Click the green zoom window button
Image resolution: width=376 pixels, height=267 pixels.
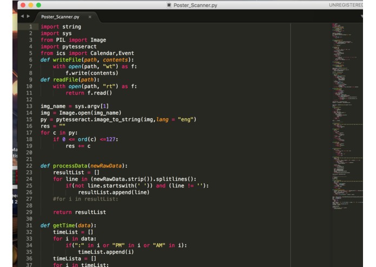(x=38, y=5)
